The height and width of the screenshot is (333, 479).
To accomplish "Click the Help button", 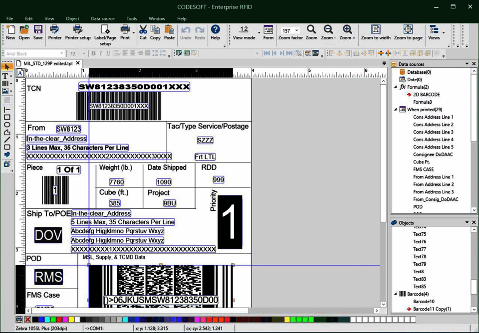I will 216,32.
